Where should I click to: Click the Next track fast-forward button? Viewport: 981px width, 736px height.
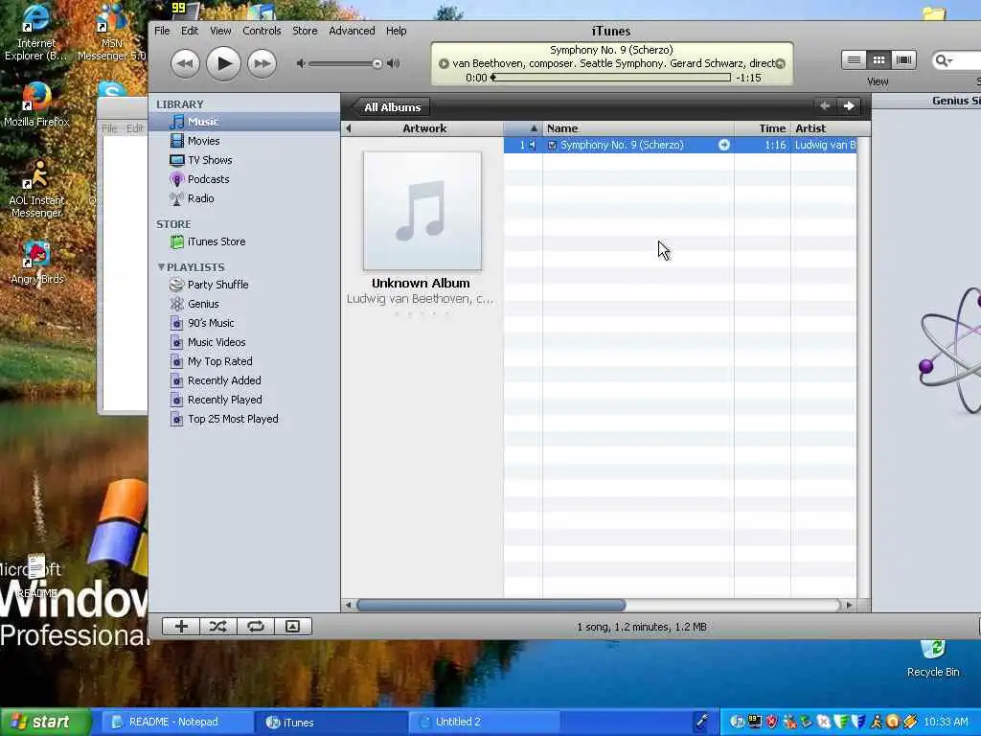click(262, 63)
